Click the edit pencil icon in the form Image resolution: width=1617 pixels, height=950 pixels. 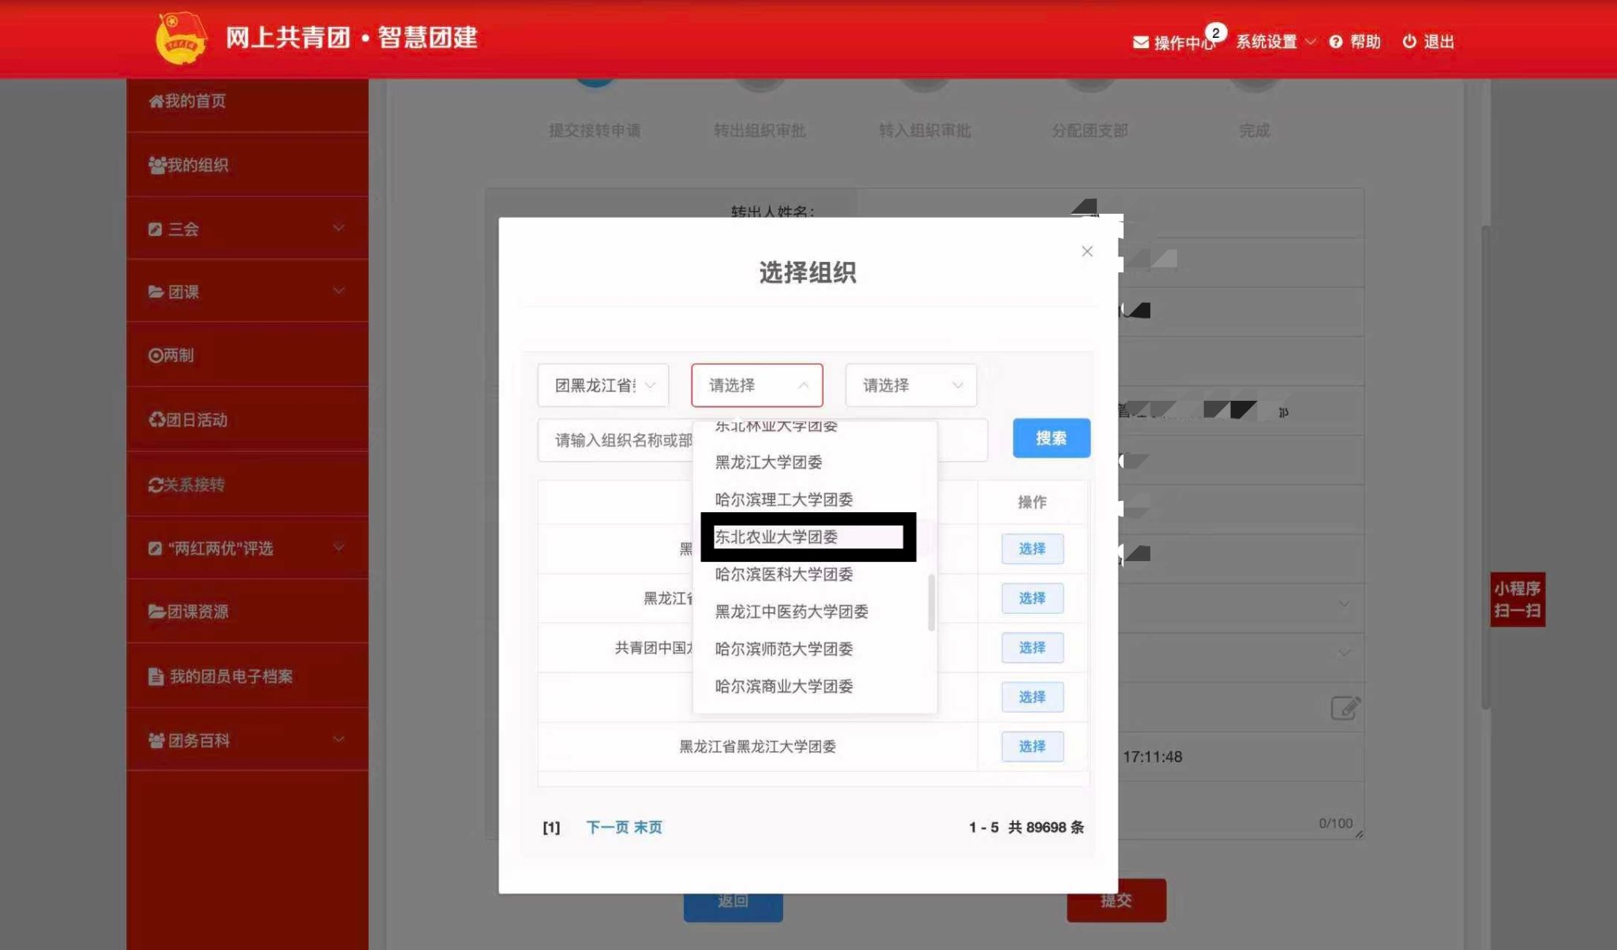(x=1345, y=708)
